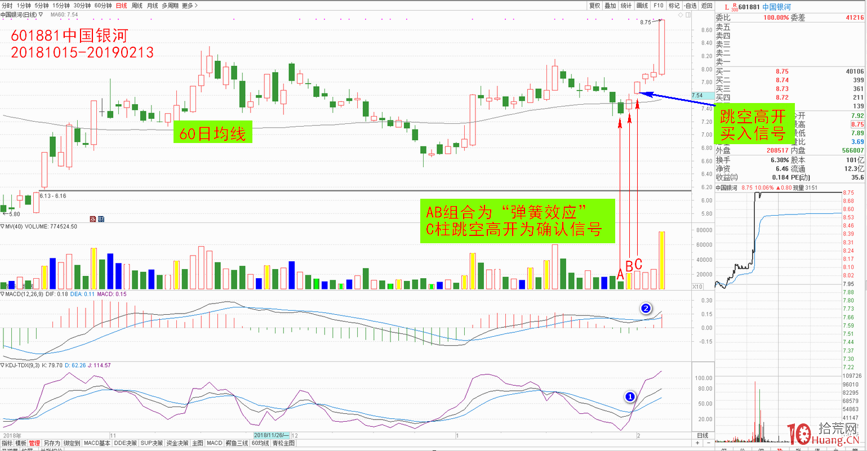867x451 pixels.
Task: Click the 7.54 MA60 price tag
Action: pos(703,96)
